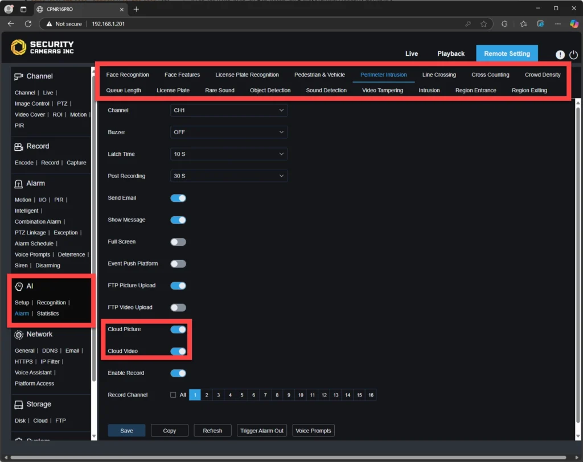Click the Save button
Image resolution: width=583 pixels, height=462 pixels.
click(x=126, y=431)
